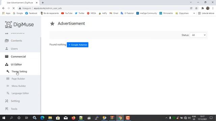Stop page loading in browser
216x121 pixels.
pos(13,8)
